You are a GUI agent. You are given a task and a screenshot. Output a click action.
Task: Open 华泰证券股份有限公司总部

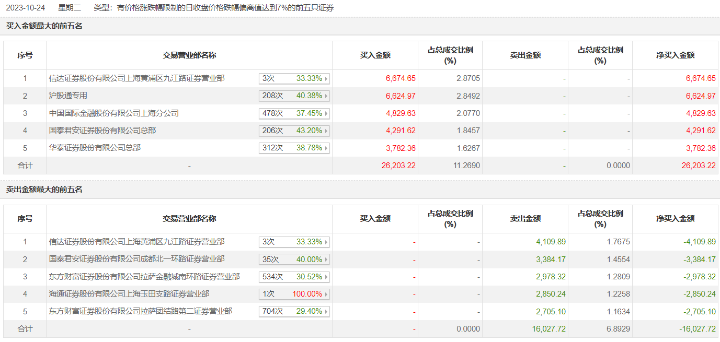[x=95, y=148]
